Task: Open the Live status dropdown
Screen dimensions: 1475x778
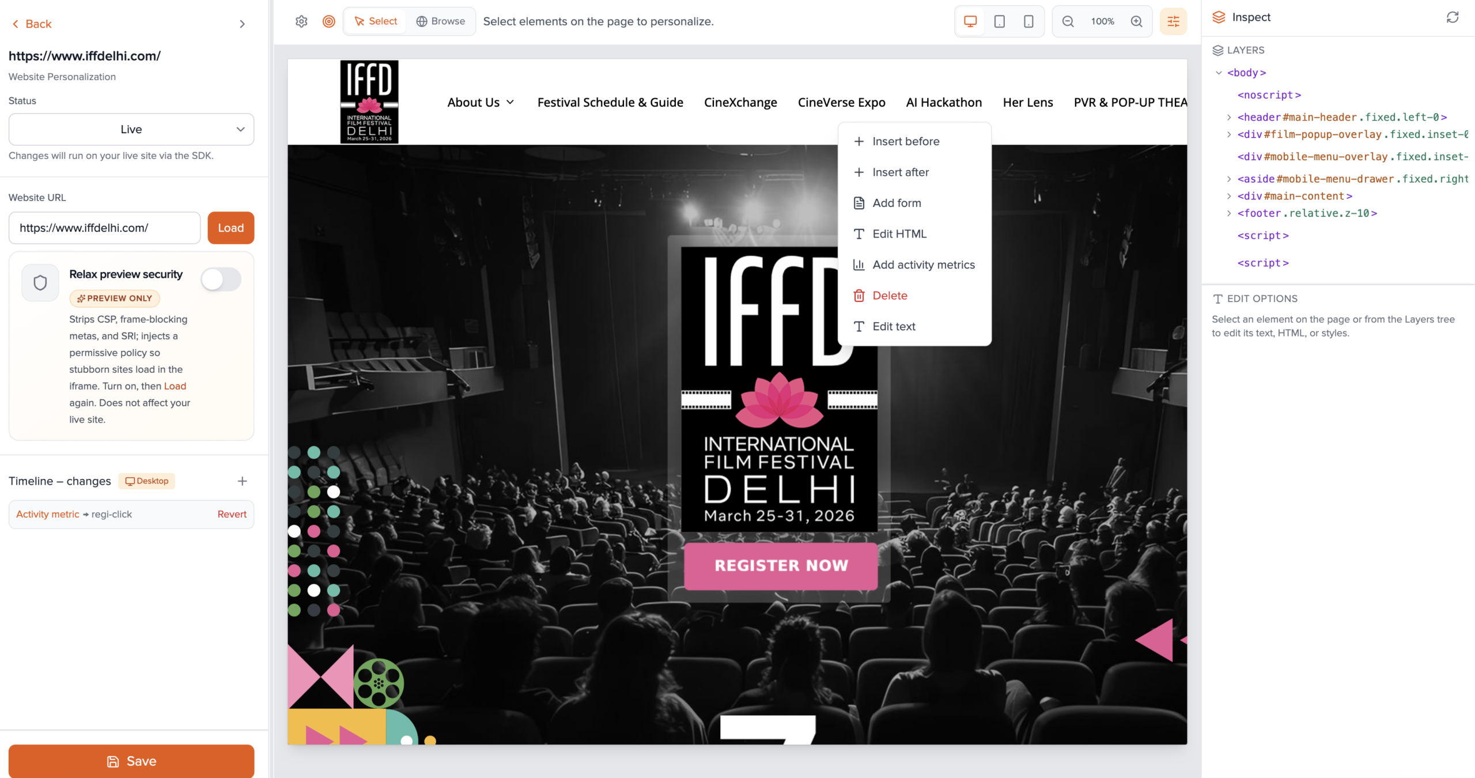Action: pos(131,129)
